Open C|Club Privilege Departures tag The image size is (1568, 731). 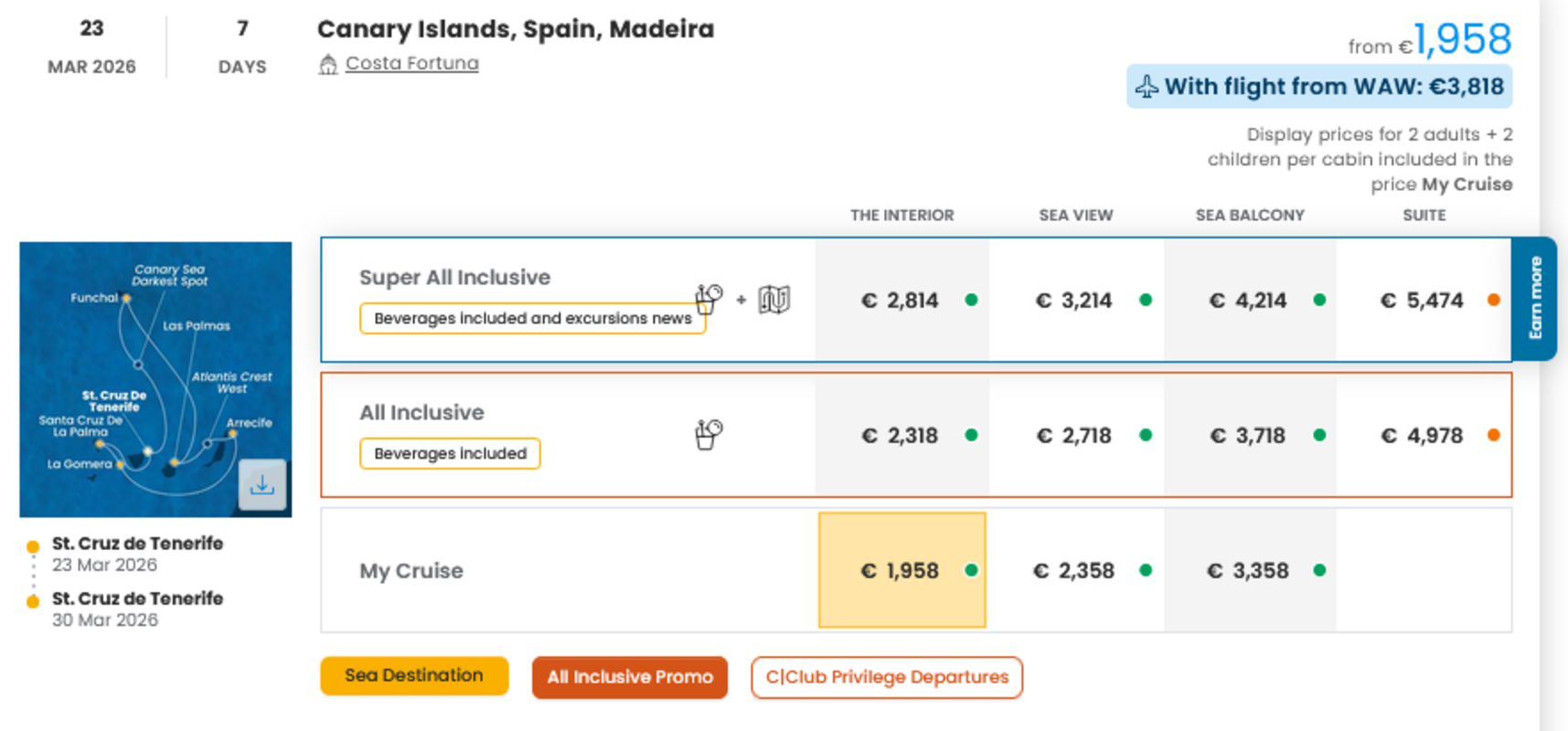tap(887, 677)
